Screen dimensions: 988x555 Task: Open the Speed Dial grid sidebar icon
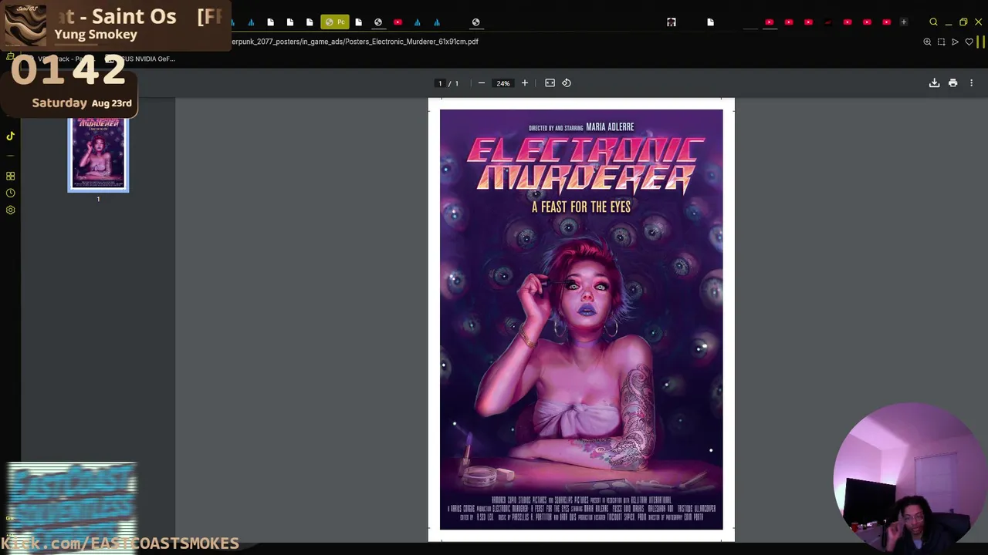click(x=10, y=176)
